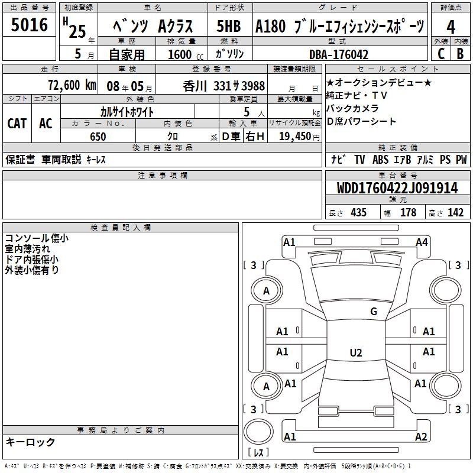Click the inspector note ドア内張傷小
The height and width of the screenshot is (473, 473).
coord(32,260)
